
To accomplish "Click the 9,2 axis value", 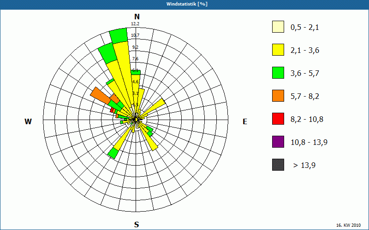I will point(135,47).
